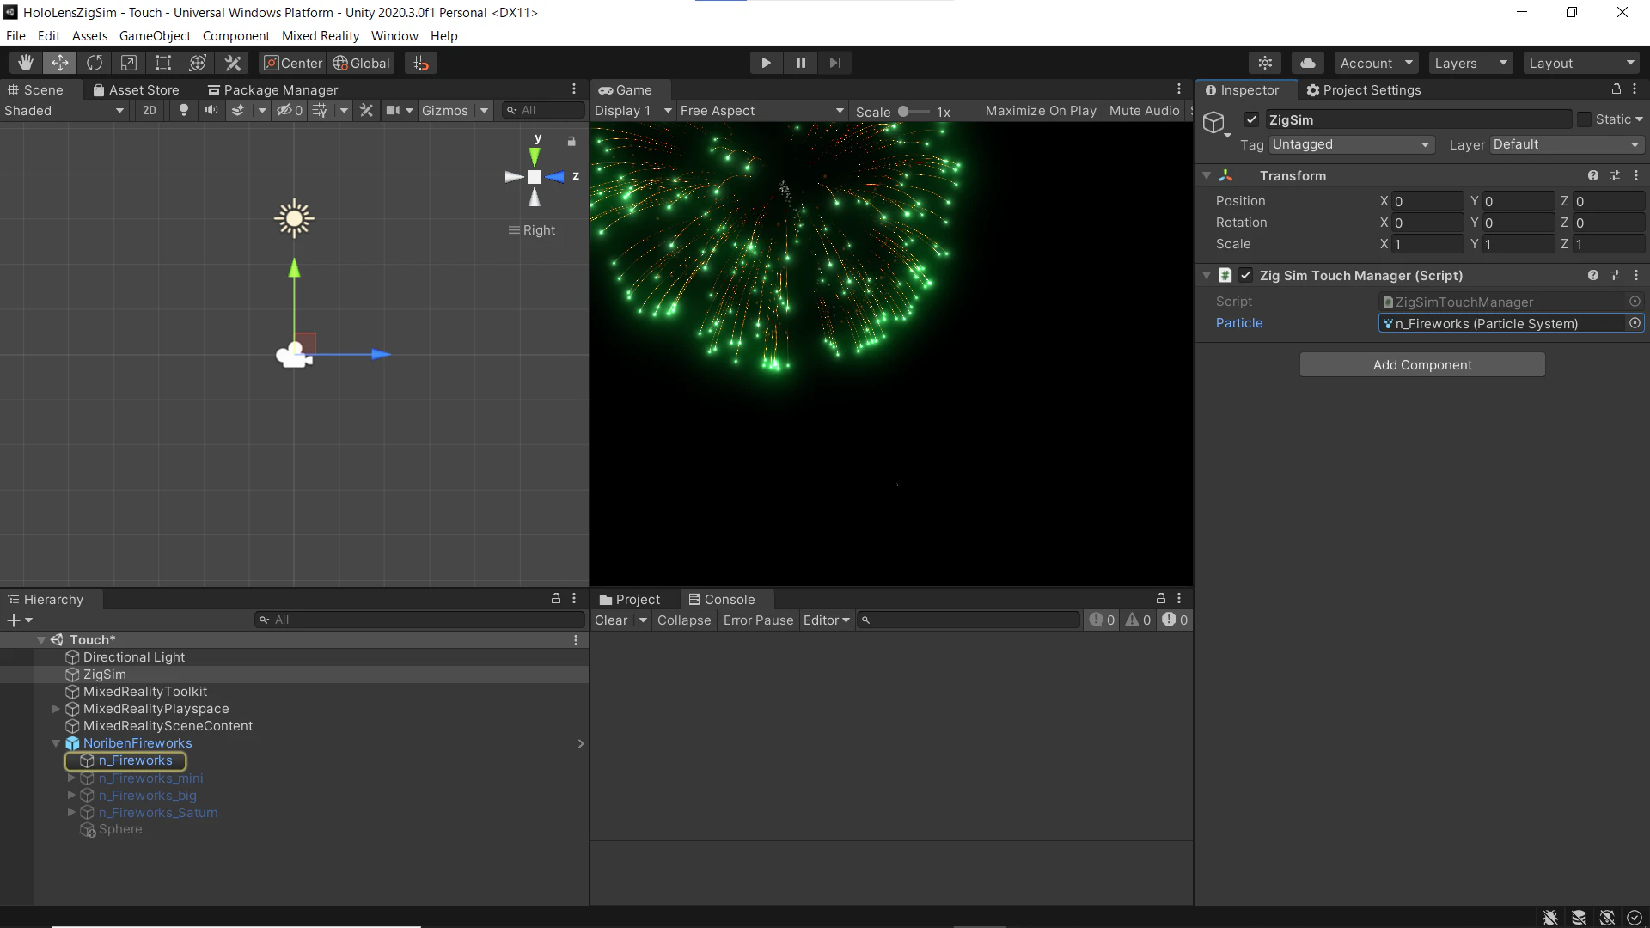Toggle Maximize On Play
This screenshot has height=928, width=1650.
(x=1041, y=110)
